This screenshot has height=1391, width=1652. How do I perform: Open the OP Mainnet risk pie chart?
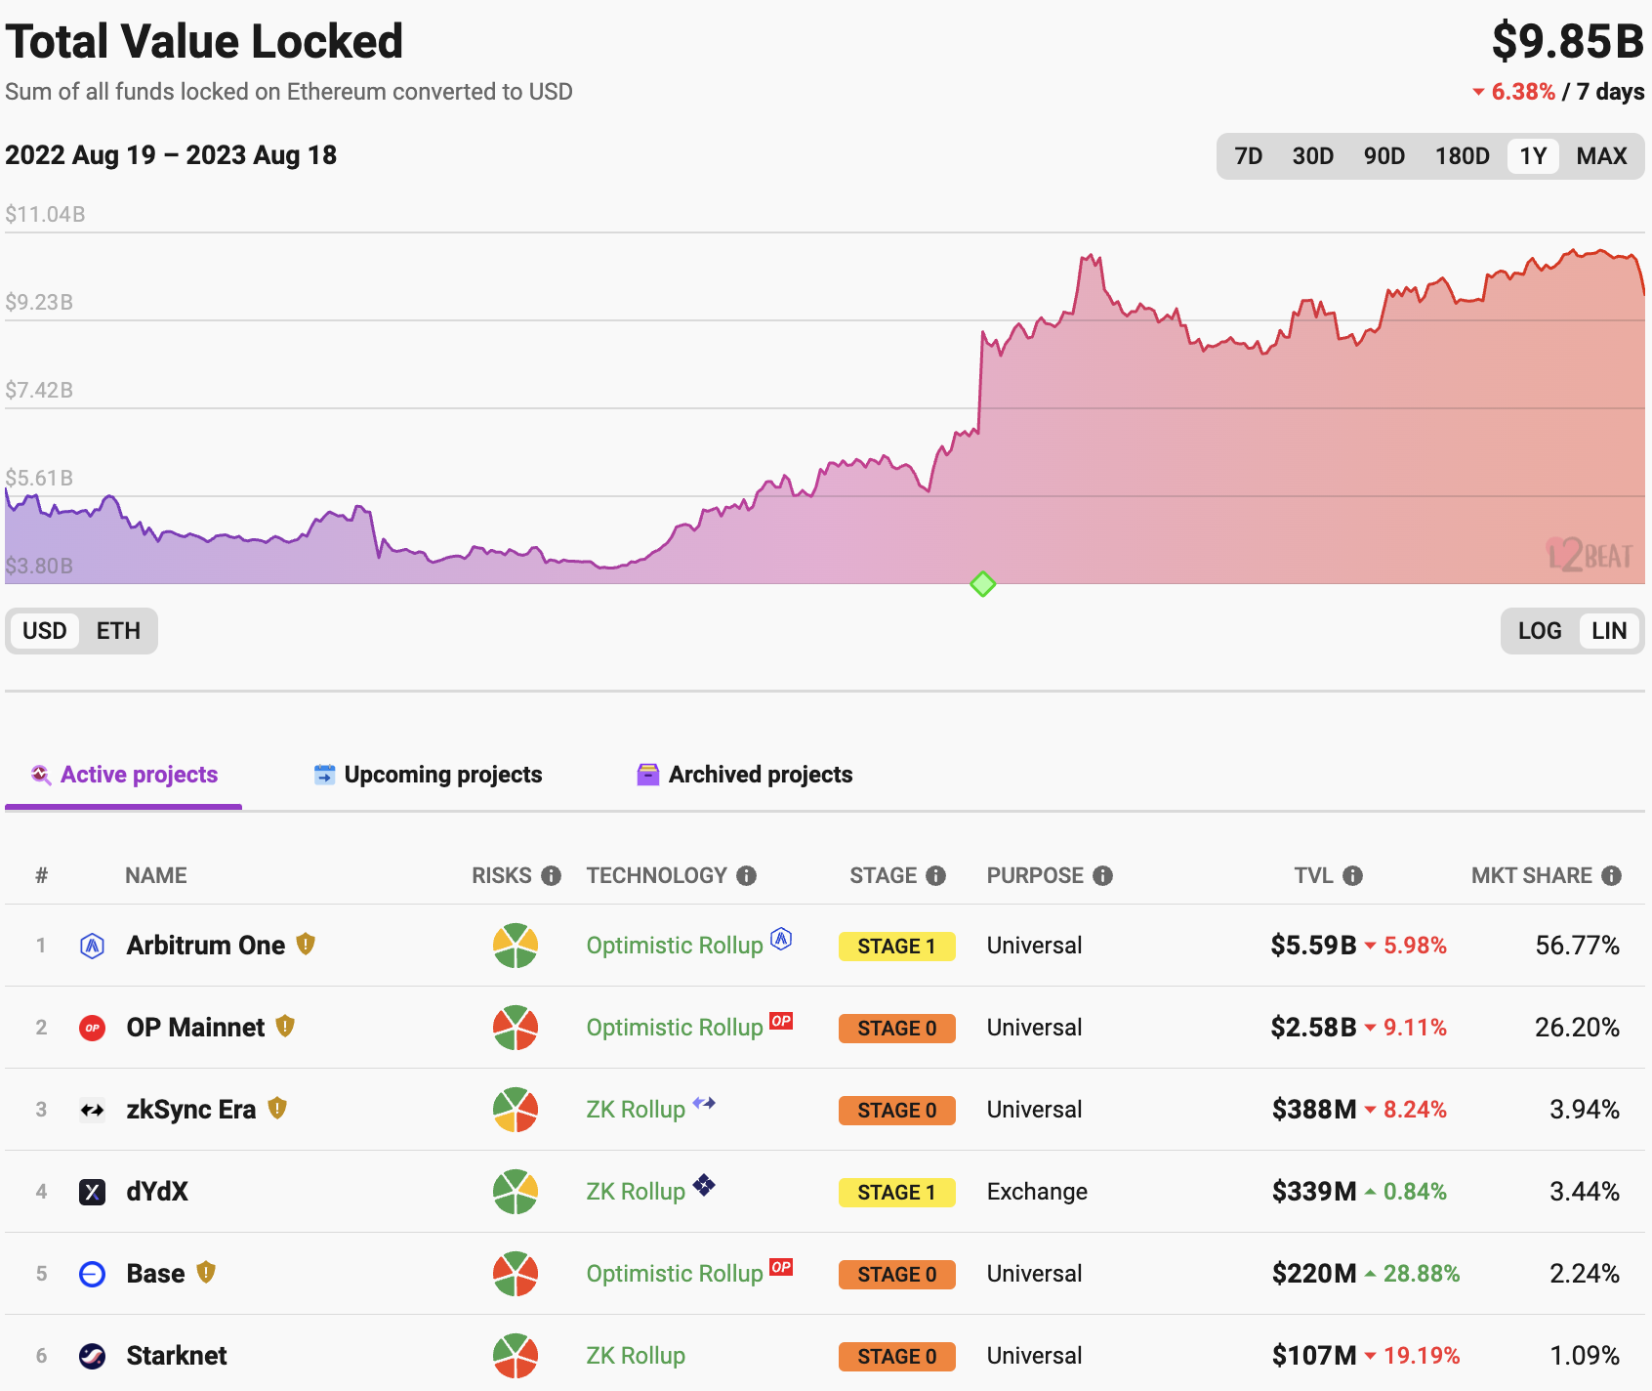pyautogui.click(x=516, y=1028)
